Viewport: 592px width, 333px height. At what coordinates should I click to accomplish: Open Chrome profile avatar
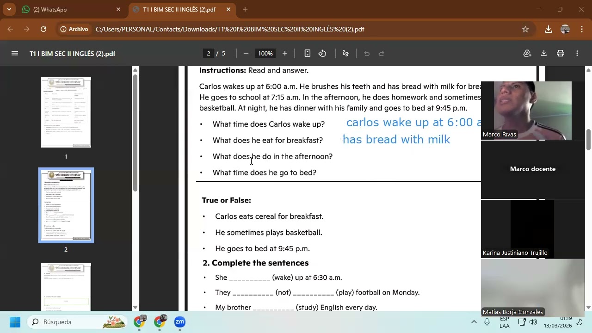coord(565,29)
